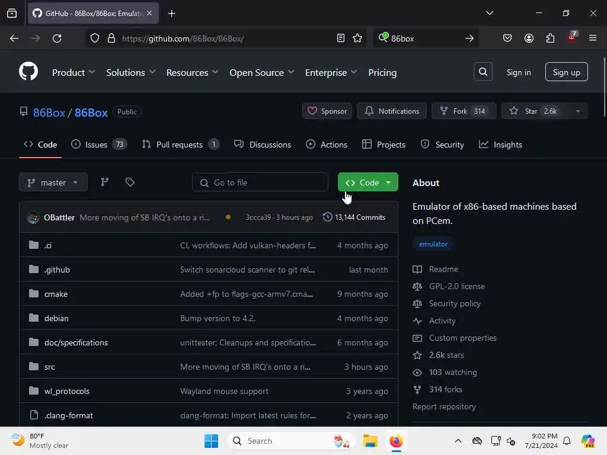The width and height of the screenshot is (607, 455).
Task: Toggle Firefox reader view icon
Action: click(340, 39)
